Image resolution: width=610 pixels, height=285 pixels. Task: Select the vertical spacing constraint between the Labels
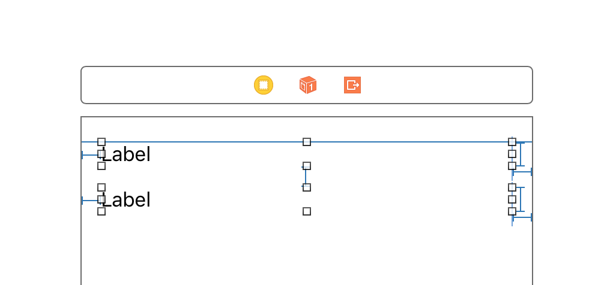[x=306, y=177]
